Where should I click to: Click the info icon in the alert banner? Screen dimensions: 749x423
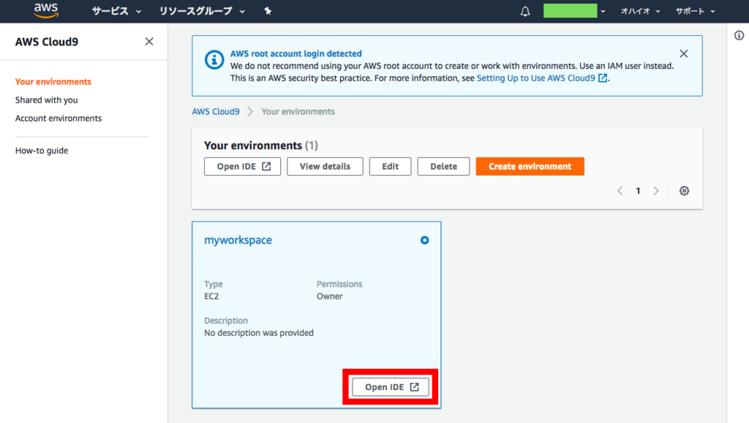click(x=214, y=60)
